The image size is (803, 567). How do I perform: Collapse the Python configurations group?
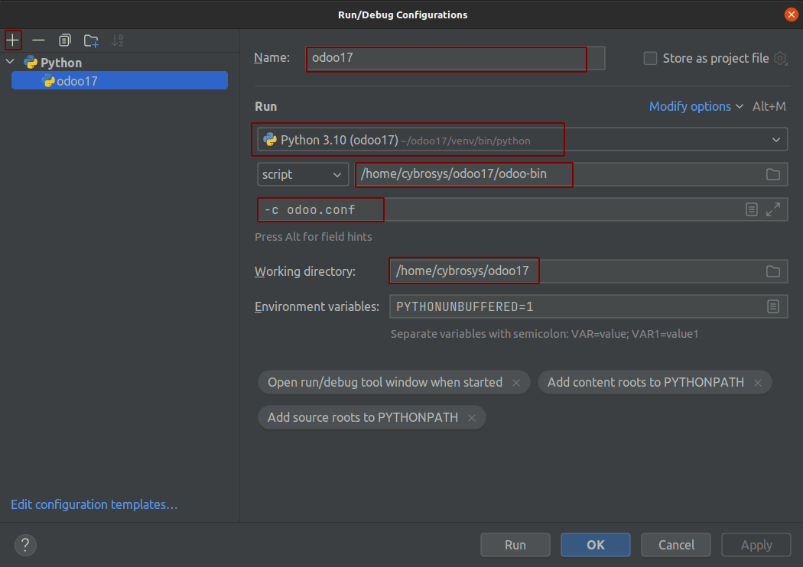pos(10,62)
